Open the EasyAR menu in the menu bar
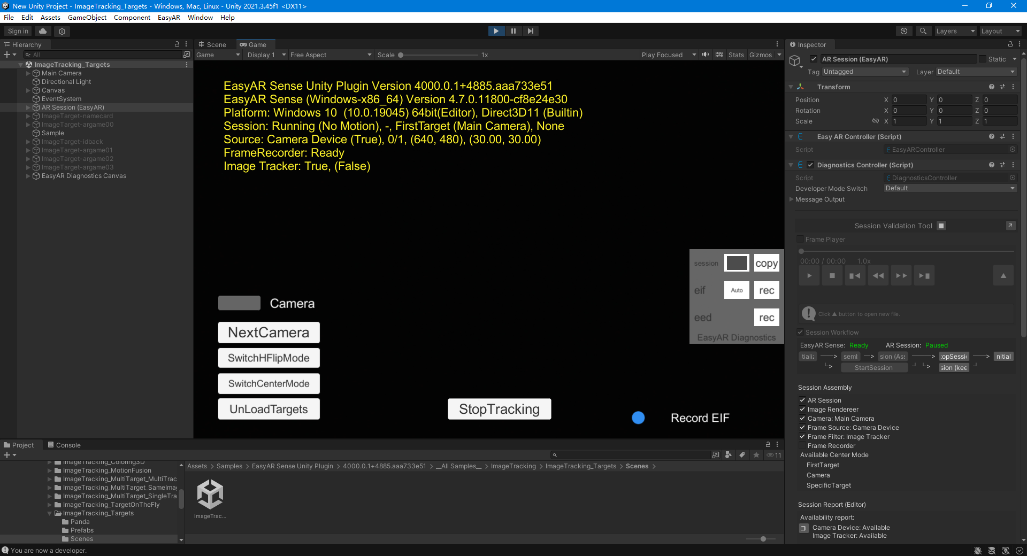Image resolution: width=1027 pixels, height=556 pixels. tap(168, 17)
